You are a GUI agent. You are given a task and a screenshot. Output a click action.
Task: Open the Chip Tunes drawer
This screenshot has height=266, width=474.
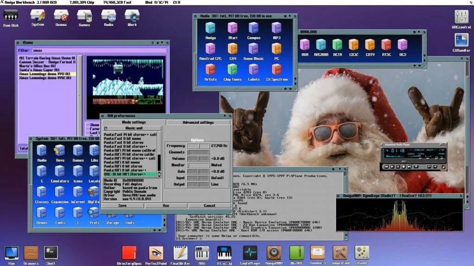pyautogui.click(x=232, y=72)
